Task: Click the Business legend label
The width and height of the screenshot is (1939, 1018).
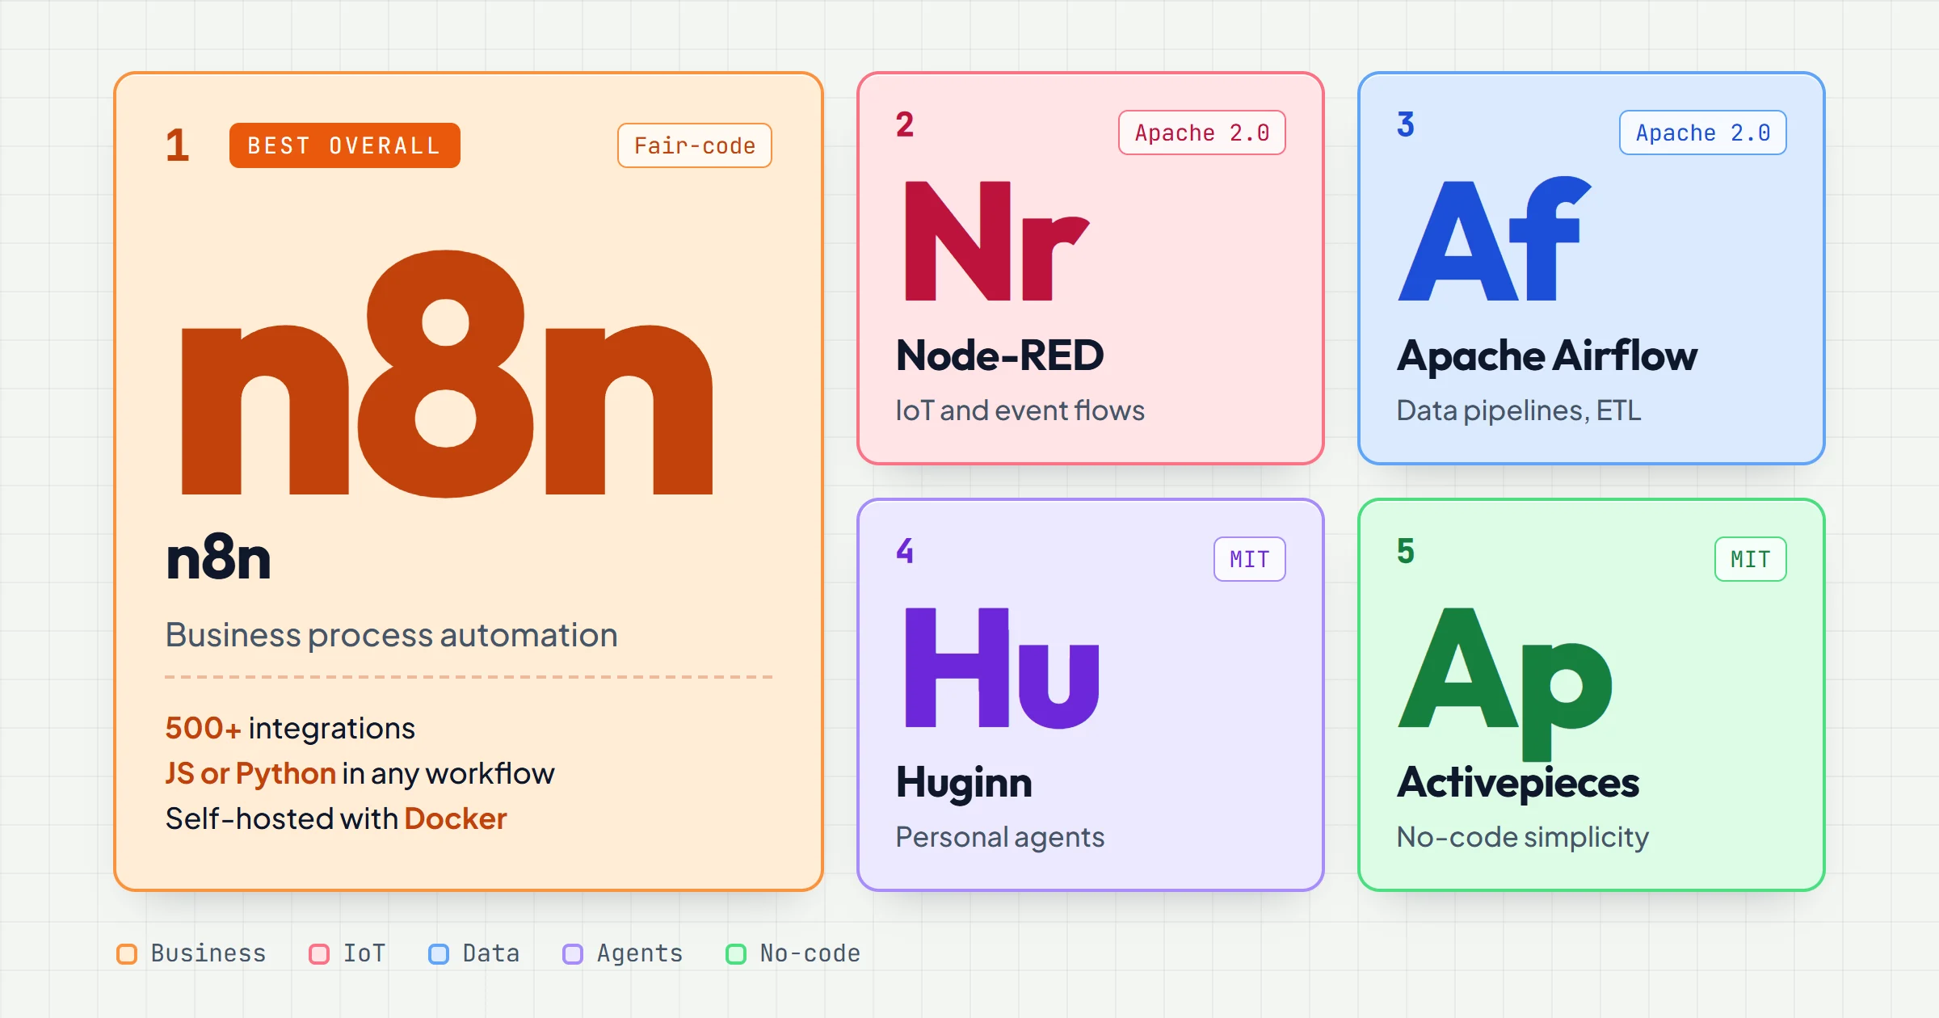Action: [208, 953]
